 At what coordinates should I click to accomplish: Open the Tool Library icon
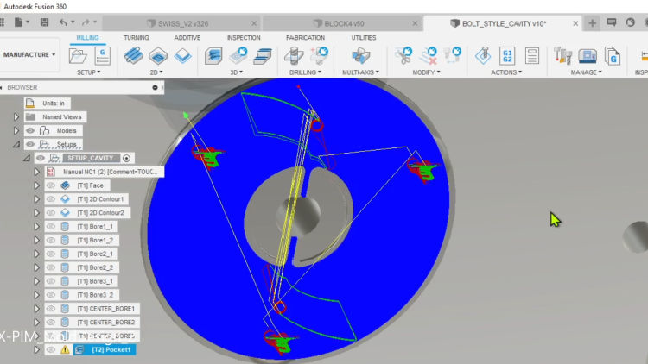pyautogui.click(x=562, y=56)
